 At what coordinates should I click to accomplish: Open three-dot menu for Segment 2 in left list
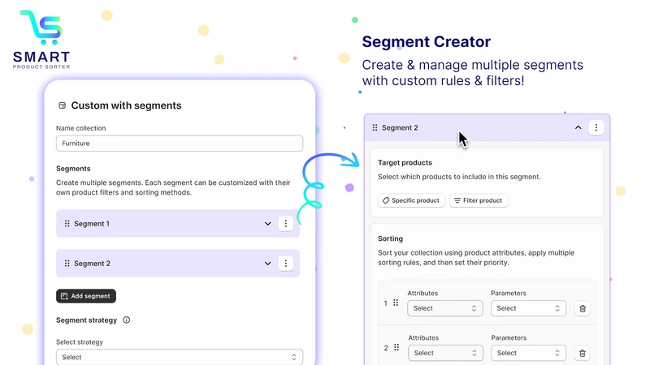click(x=286, y=263)
